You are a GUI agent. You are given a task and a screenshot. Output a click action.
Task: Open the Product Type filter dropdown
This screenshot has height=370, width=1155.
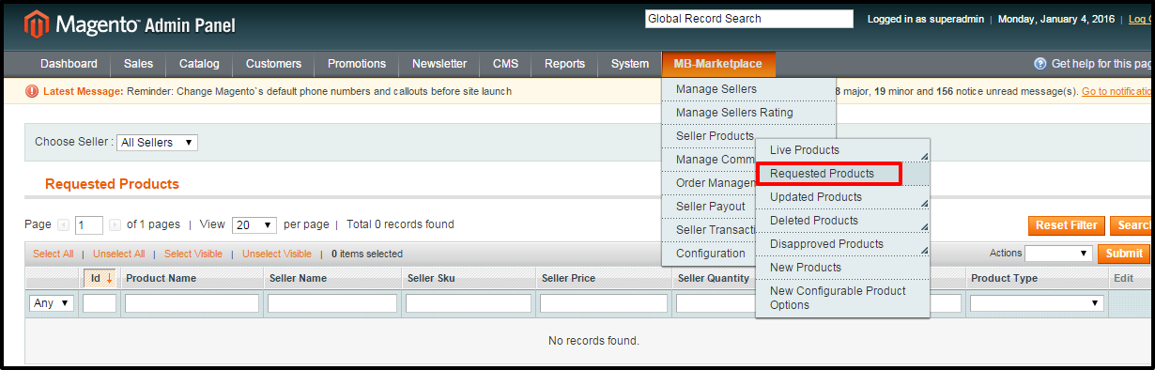point(1037,303)
